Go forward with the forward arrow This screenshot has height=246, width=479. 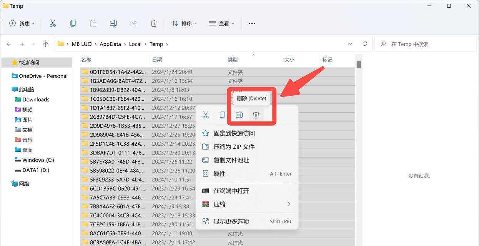pos(22,44)
